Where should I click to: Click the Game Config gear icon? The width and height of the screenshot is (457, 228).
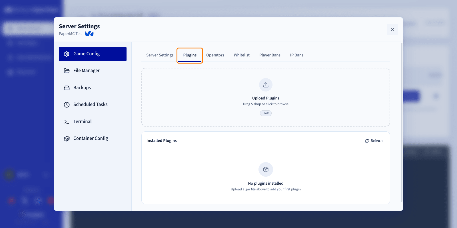[67, 54]
